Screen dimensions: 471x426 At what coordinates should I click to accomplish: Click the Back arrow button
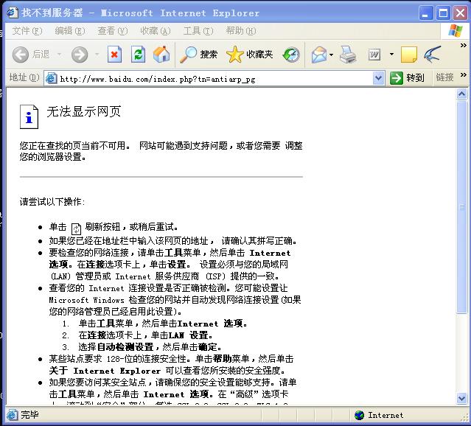21,55
